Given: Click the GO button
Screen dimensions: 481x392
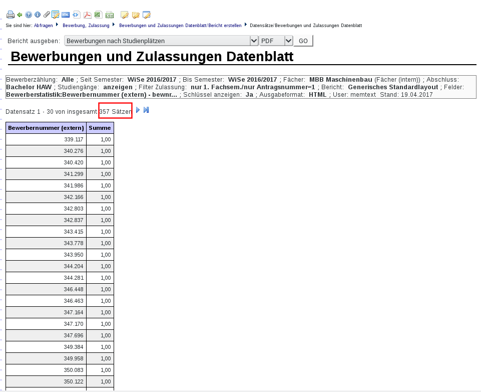Looking at the screenshot, I should click(x=303, y=41).
